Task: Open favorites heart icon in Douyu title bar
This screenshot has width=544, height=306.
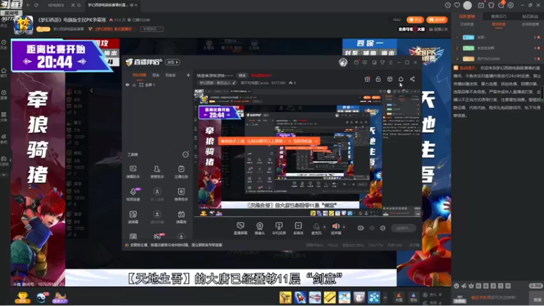Action: [x=457, y=5]
